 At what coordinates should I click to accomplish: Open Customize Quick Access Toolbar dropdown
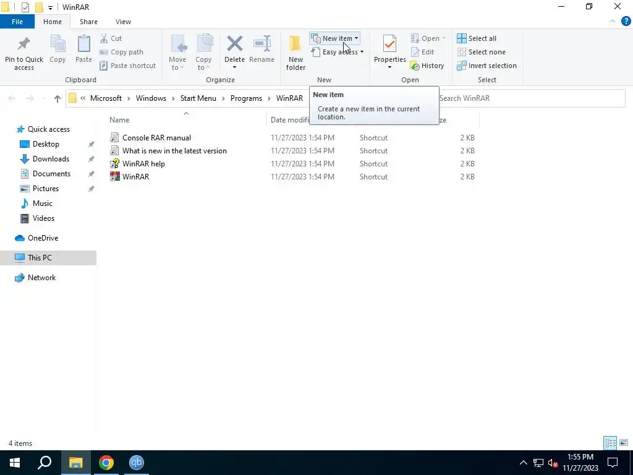coord(50,7)
